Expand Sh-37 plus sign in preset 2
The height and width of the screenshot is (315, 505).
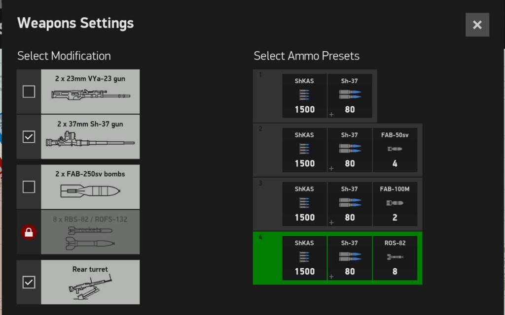coord(331,168)
